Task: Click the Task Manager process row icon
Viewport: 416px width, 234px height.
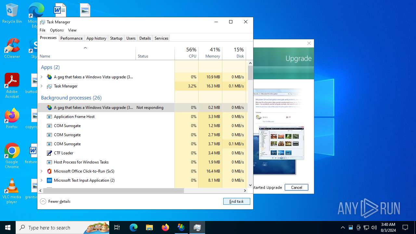Action: tap(49, 86)
